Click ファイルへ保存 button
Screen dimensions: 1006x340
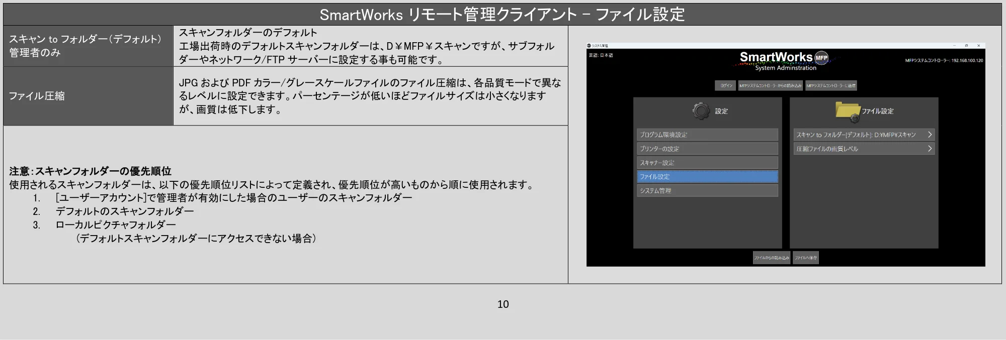coord(806,258)
